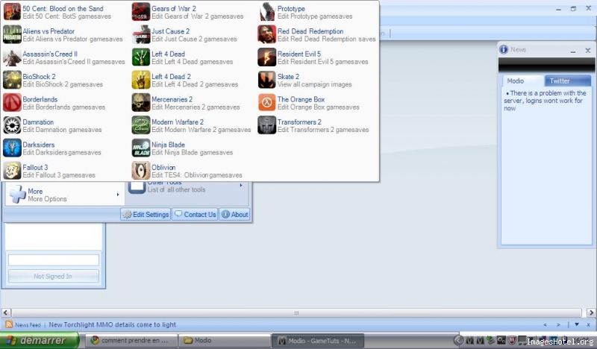Minimize the News panel

pos(573,51)
